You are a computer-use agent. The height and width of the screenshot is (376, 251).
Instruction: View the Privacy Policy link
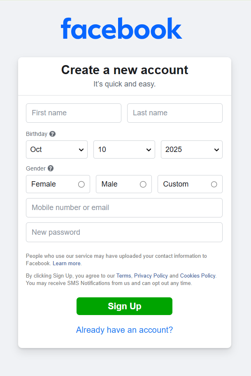click(x=151, y=276)
